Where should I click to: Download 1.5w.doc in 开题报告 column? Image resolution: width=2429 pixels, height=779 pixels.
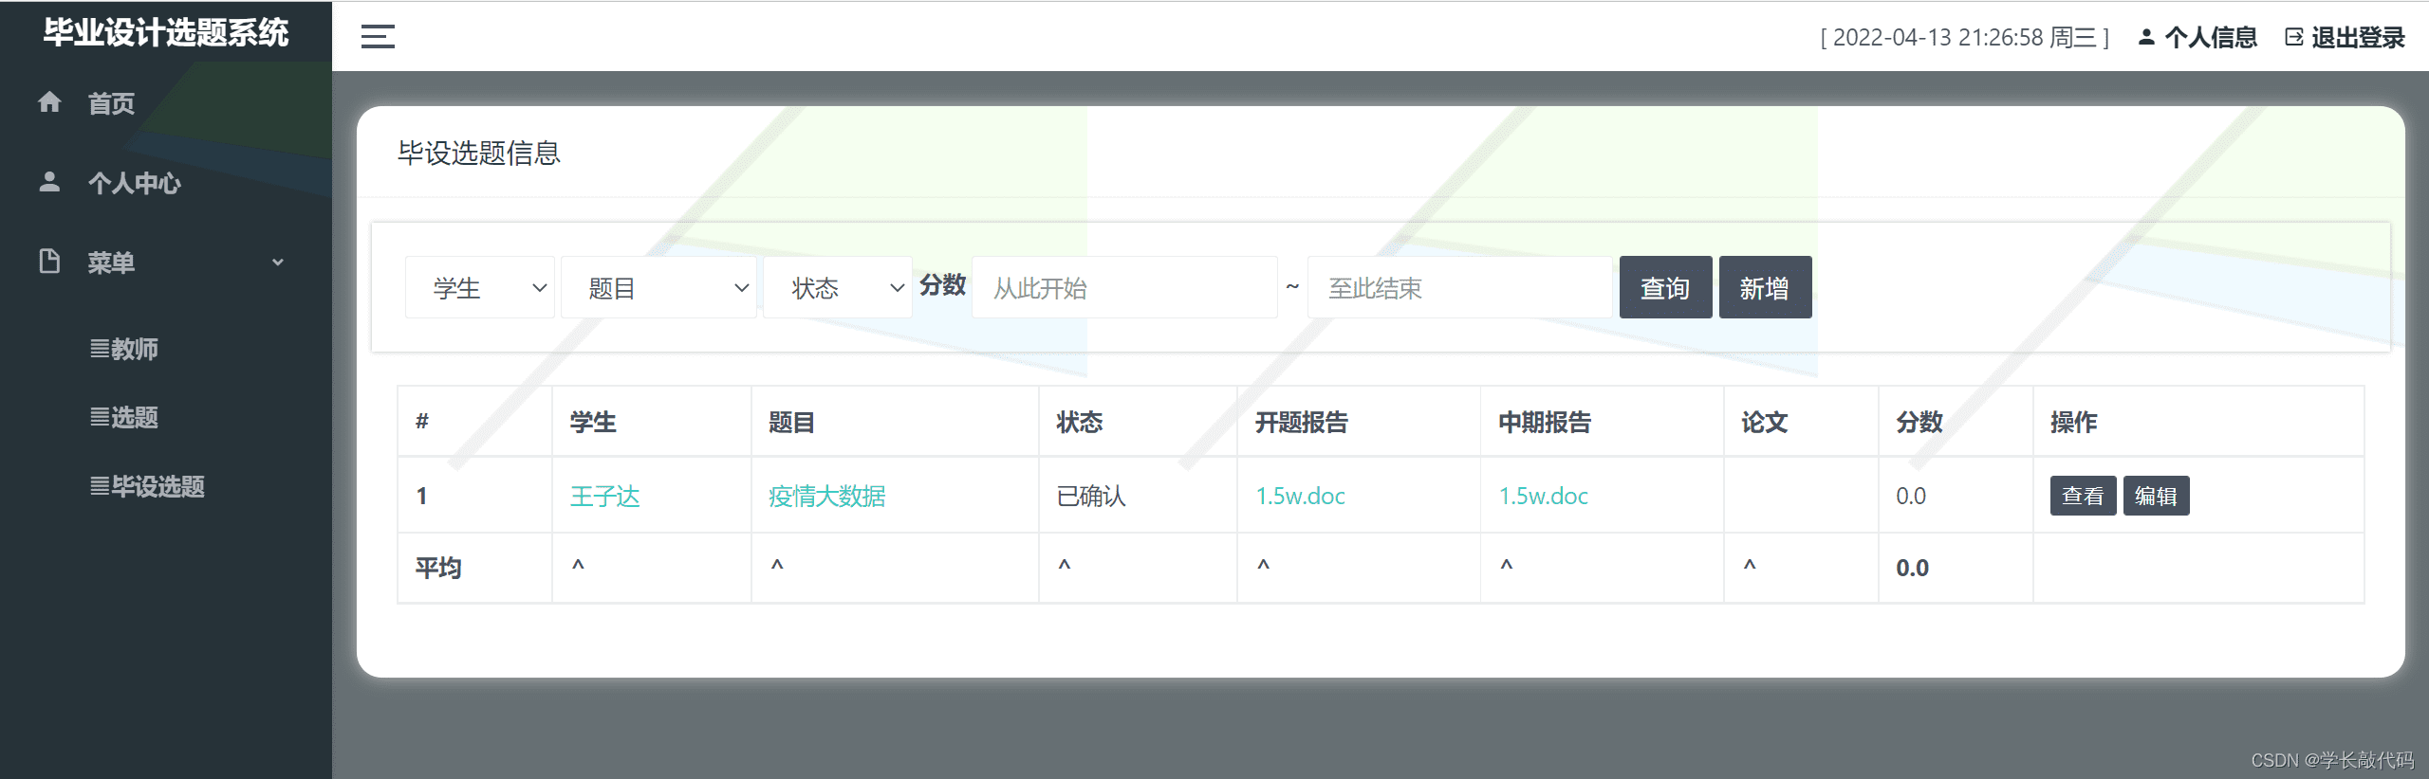(1300, 496)
